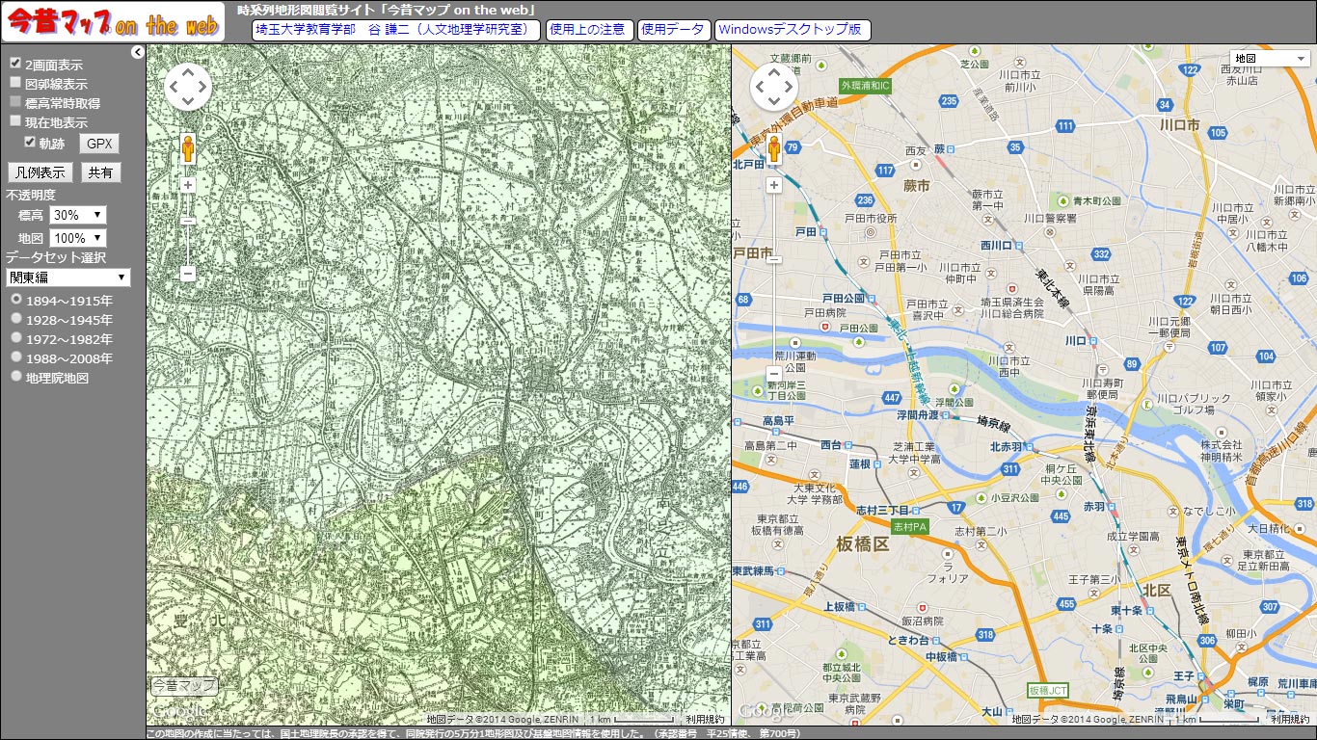This screenshot has height=740, width=1317.
Task: Zoom out on the right Google map
Action: pyautogui.click(x=774, y=373)
